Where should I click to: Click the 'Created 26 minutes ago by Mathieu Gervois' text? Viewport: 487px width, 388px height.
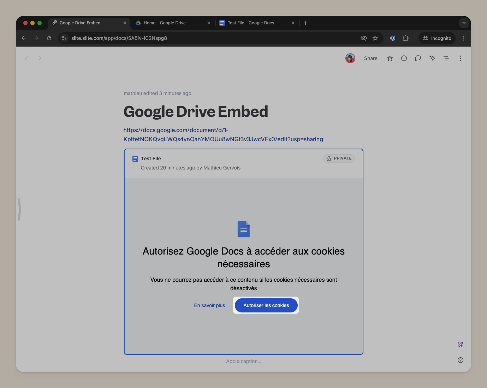coord(191,168)
